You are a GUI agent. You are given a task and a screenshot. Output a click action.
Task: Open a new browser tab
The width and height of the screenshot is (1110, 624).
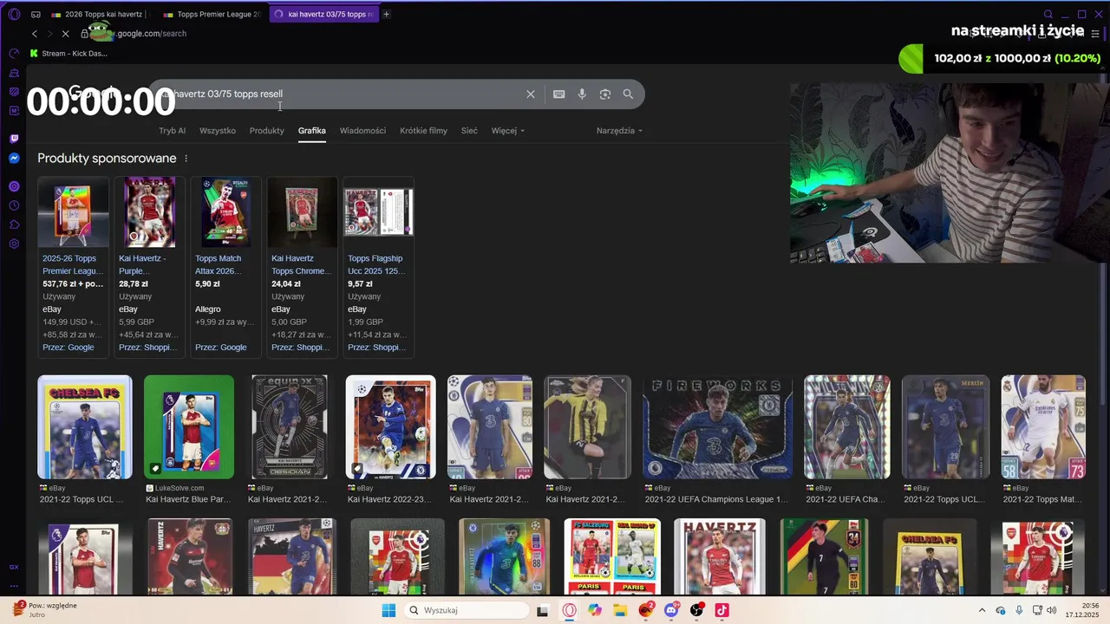pyautogui.click(x=386, y=14)
